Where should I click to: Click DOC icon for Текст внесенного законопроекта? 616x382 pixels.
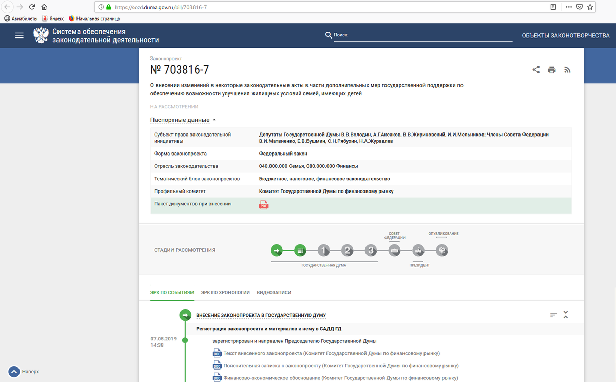(x=217, y=353)
